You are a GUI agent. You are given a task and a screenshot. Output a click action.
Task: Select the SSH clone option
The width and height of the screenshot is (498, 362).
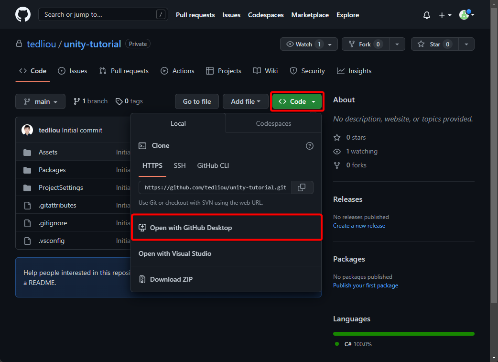pos(180,165)
